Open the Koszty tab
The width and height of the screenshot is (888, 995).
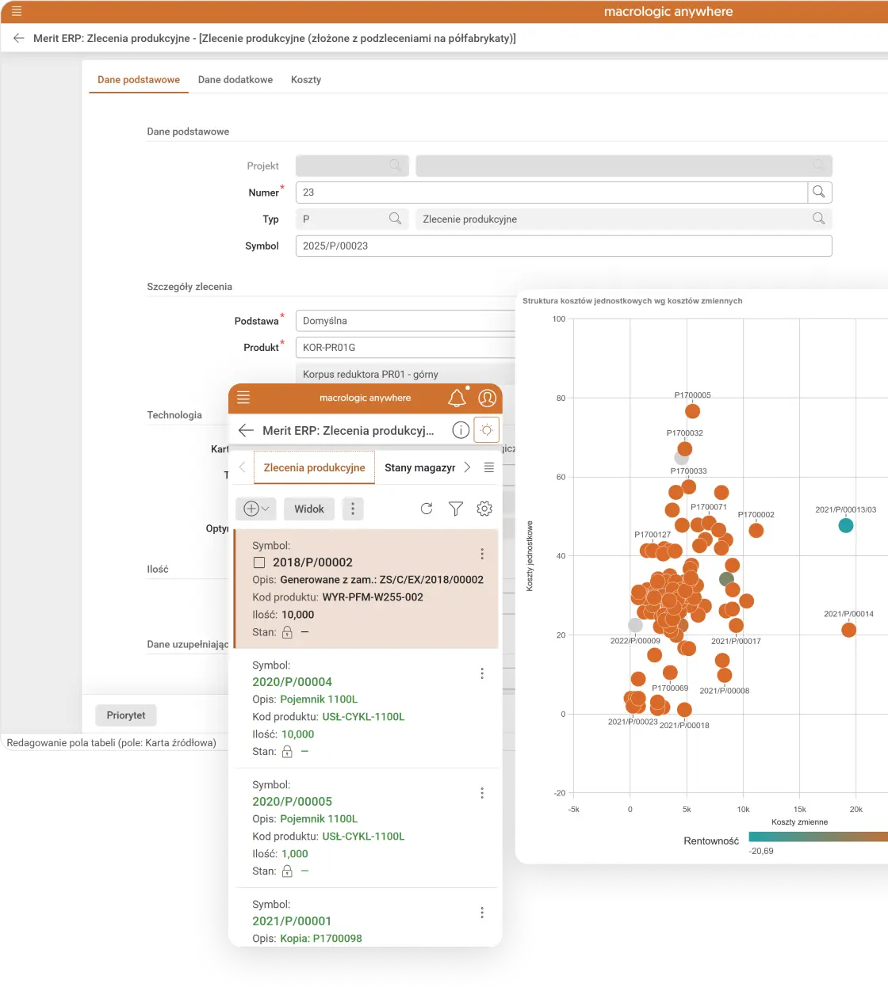(x=306, y=80)
